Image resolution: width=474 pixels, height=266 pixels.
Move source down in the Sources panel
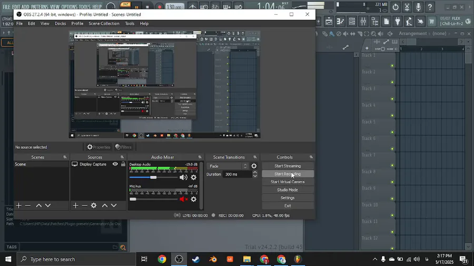(x=114, y=206)
